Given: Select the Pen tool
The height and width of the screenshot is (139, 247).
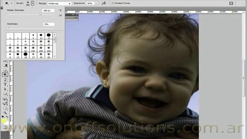Looking at the screenshot, I should (5, 80).
